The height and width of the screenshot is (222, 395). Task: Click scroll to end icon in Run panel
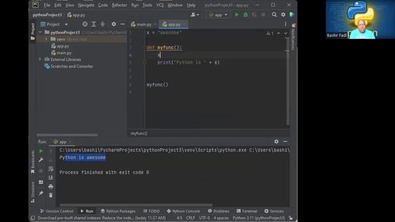51,178
